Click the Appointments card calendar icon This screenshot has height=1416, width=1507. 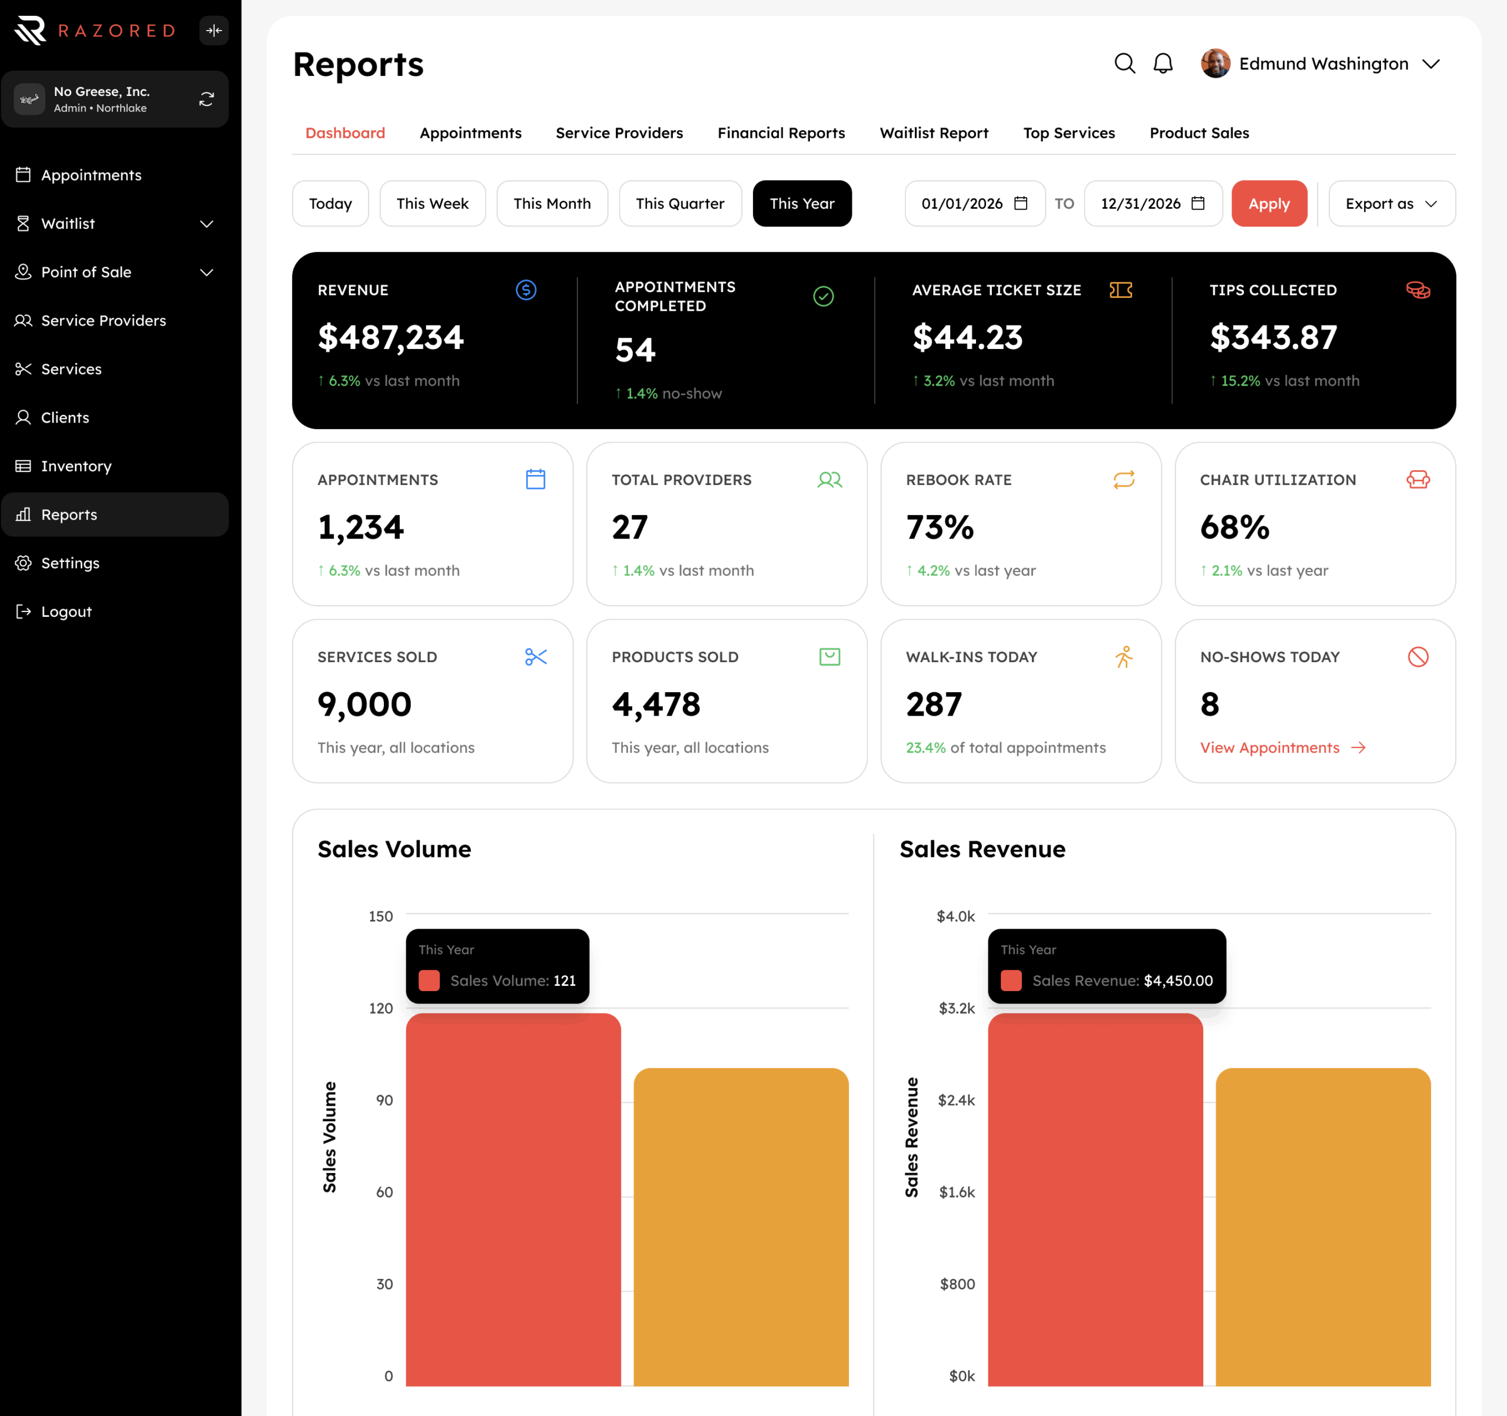point(535,479)
